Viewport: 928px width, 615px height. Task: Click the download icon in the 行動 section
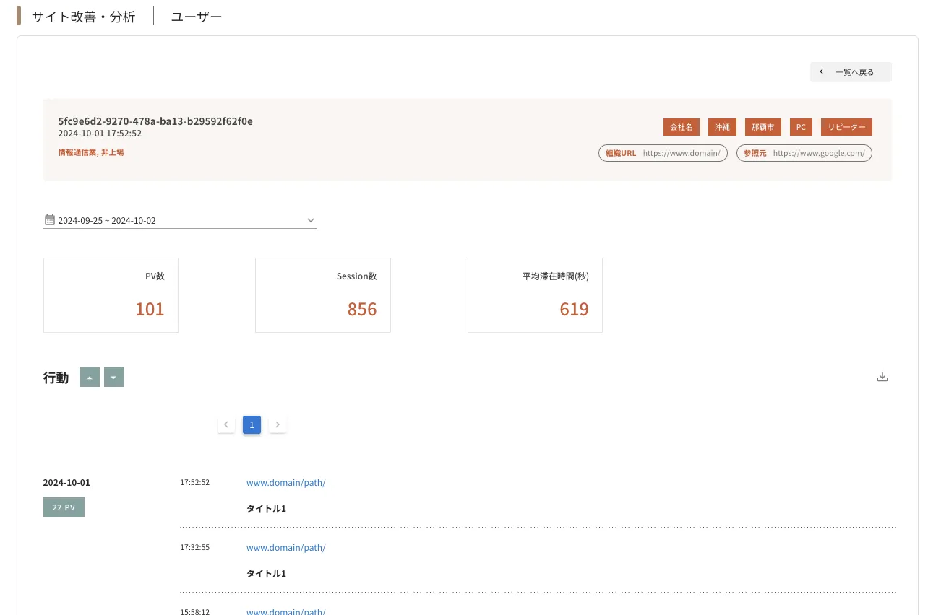point(882,377)
